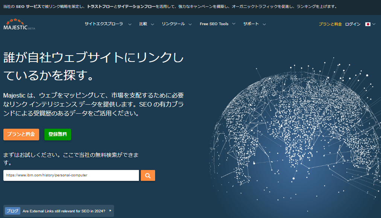Click the yellow プランと料金 header link
The height and width of the screenshot is (218, 381).
[x=330, y=24]
